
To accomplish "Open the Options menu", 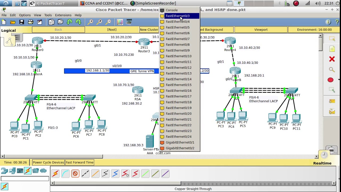I will pos(25,15).
